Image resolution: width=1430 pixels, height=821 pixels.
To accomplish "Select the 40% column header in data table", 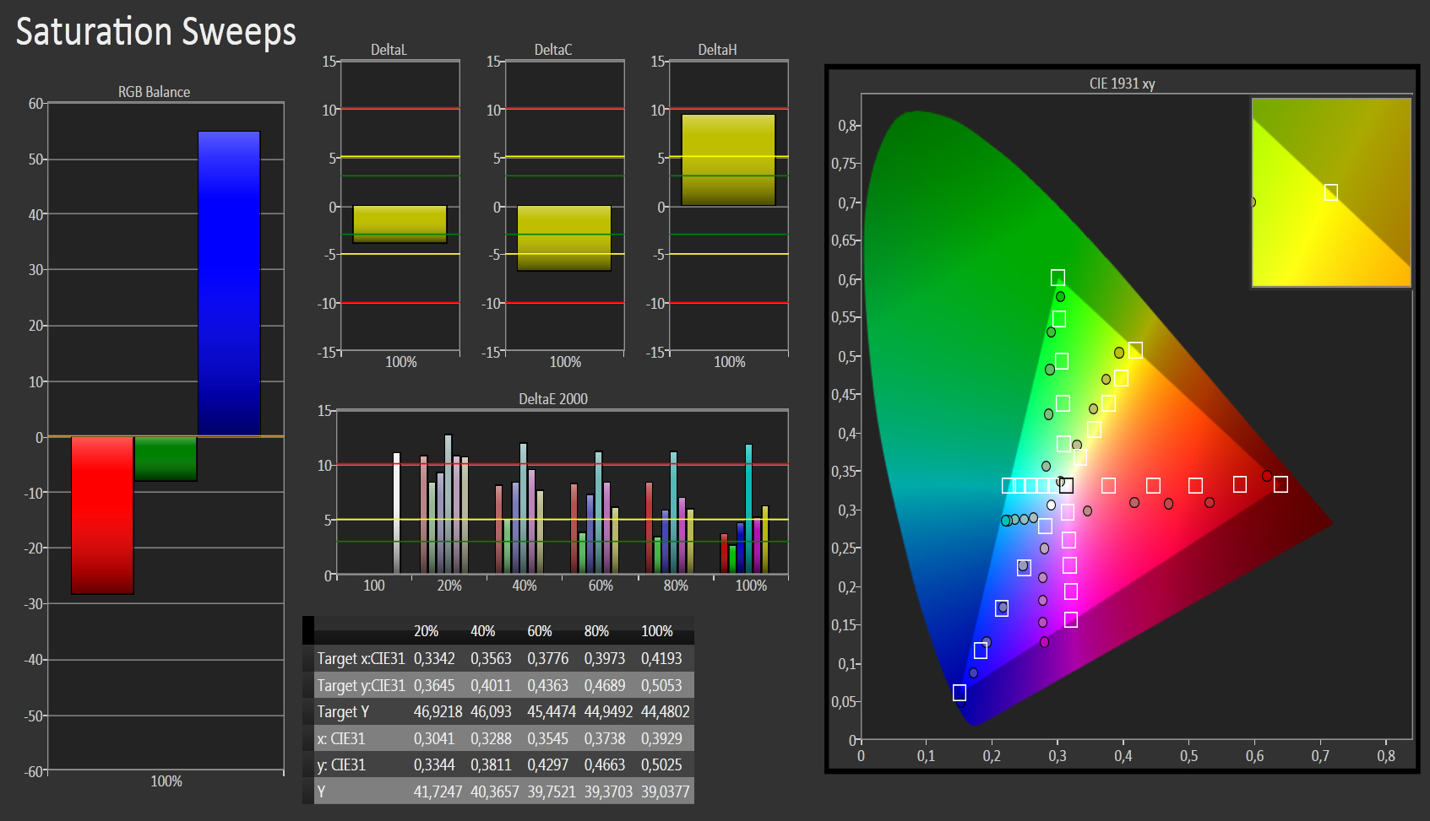I will pos(482,631).
